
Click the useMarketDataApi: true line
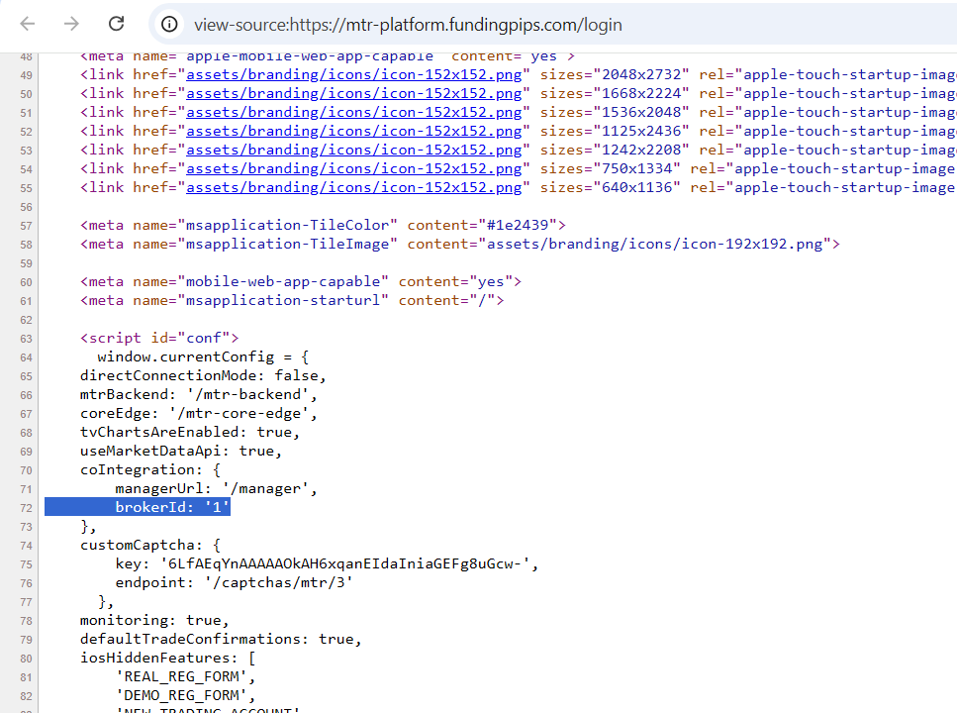click(181, 451)
